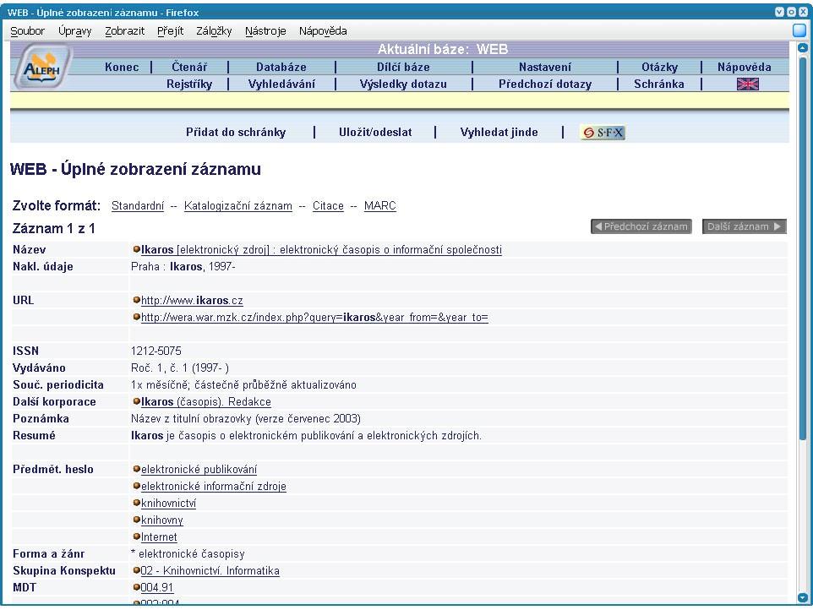
Task: Follow the elektronické informační zdroje subject link
Action: (x=214, y=486)
